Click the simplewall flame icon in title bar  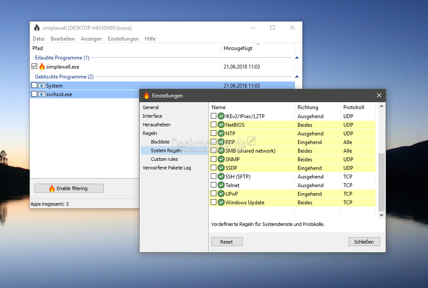(x=37, y=28)
